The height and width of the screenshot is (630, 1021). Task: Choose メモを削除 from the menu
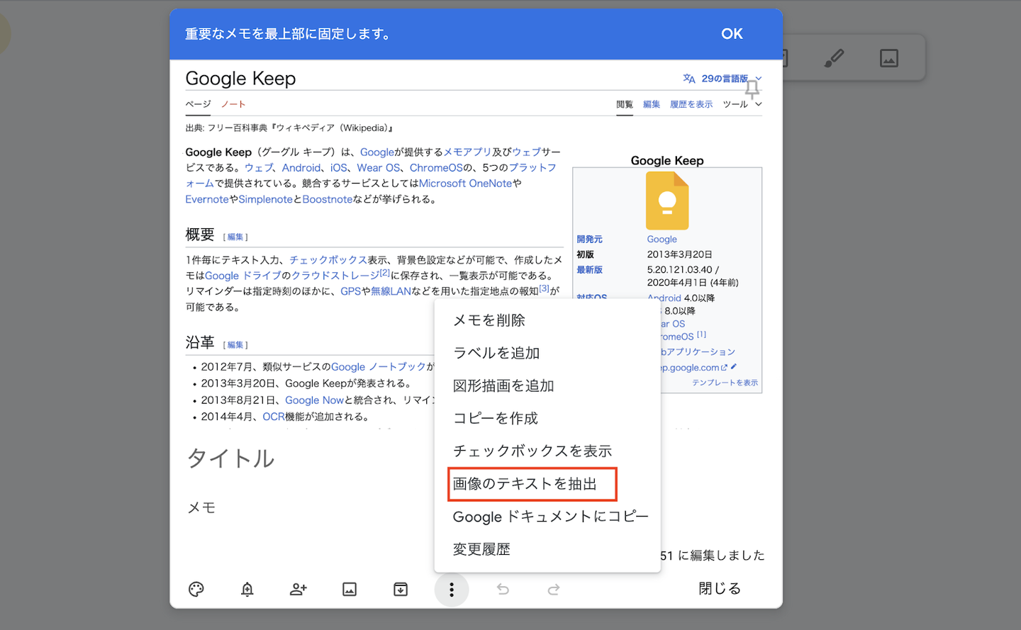[547, 320]
